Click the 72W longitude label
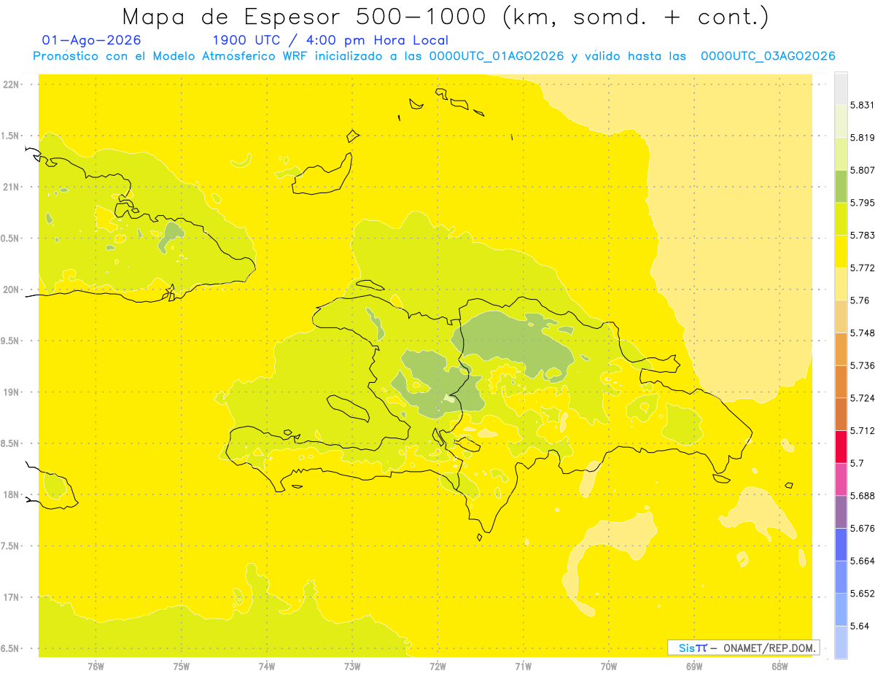875x676 pixels. 437,667
